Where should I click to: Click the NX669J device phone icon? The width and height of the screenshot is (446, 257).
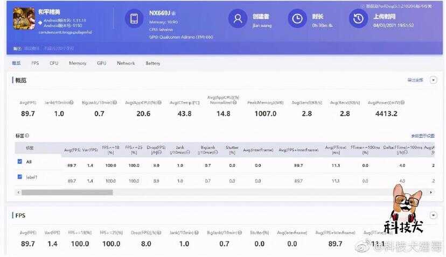click(x=134, y=19)
